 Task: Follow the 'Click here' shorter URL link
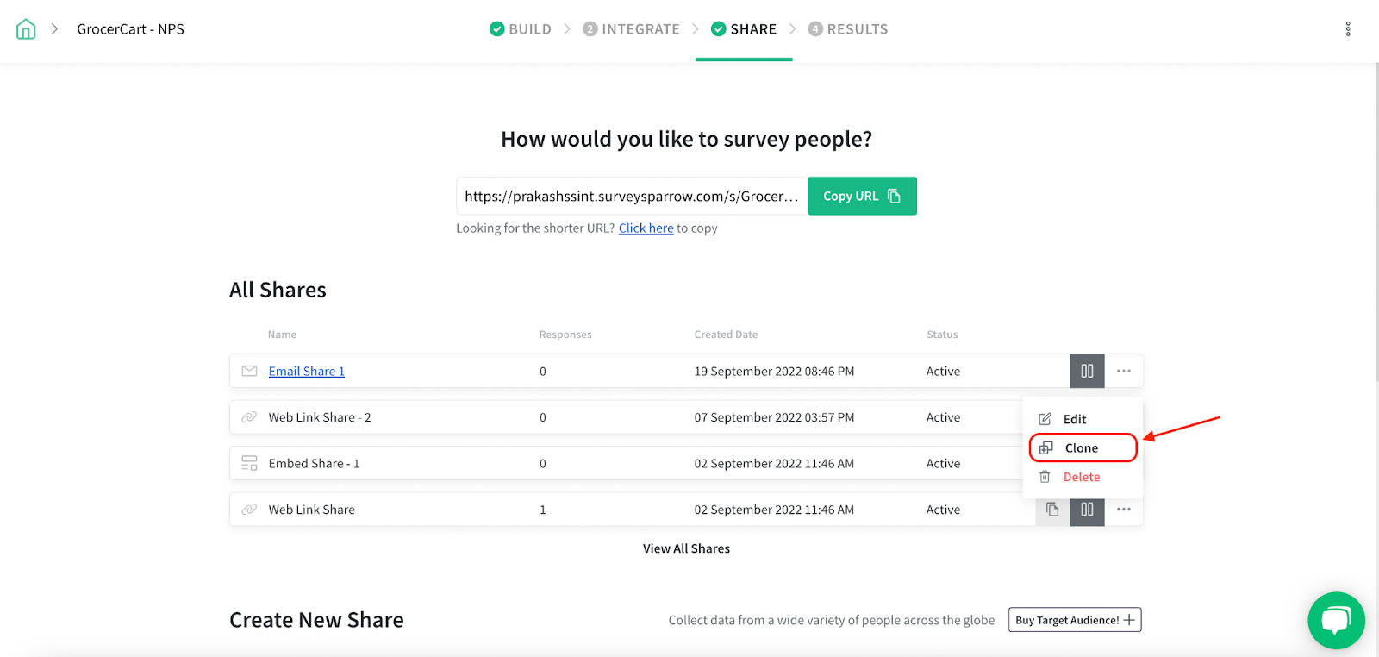[x=646, y=228]
